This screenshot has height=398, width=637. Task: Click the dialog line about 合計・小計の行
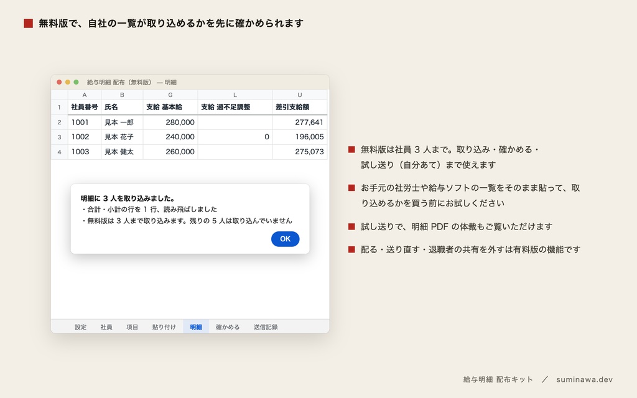(149, 210)
